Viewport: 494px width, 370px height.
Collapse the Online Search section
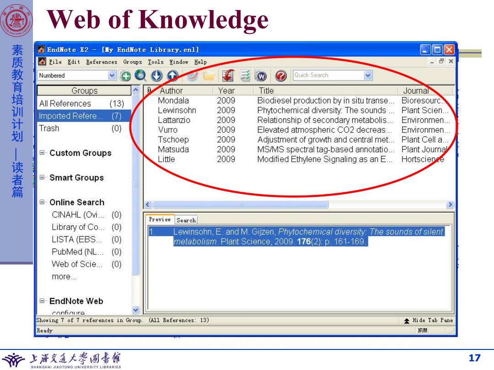[x=42, y=202]
